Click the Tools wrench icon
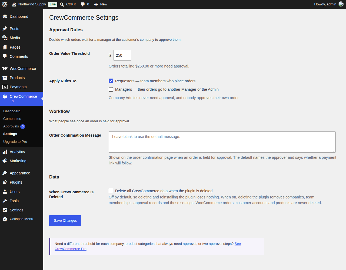The image size is (346, 270). (x=5, y=201)
